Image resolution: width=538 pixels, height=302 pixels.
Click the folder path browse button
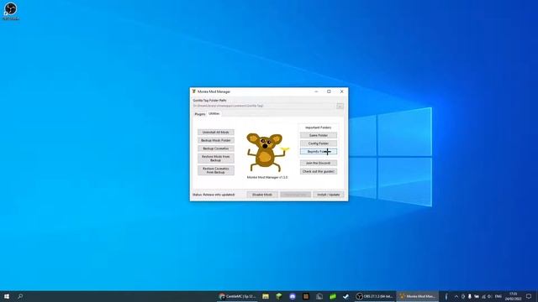click(340, 107)
